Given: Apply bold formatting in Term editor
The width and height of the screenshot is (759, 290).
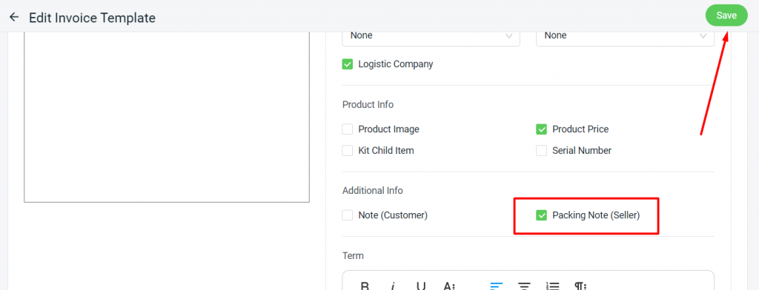Looking at the screenshot, I should [x=365, y=286].
